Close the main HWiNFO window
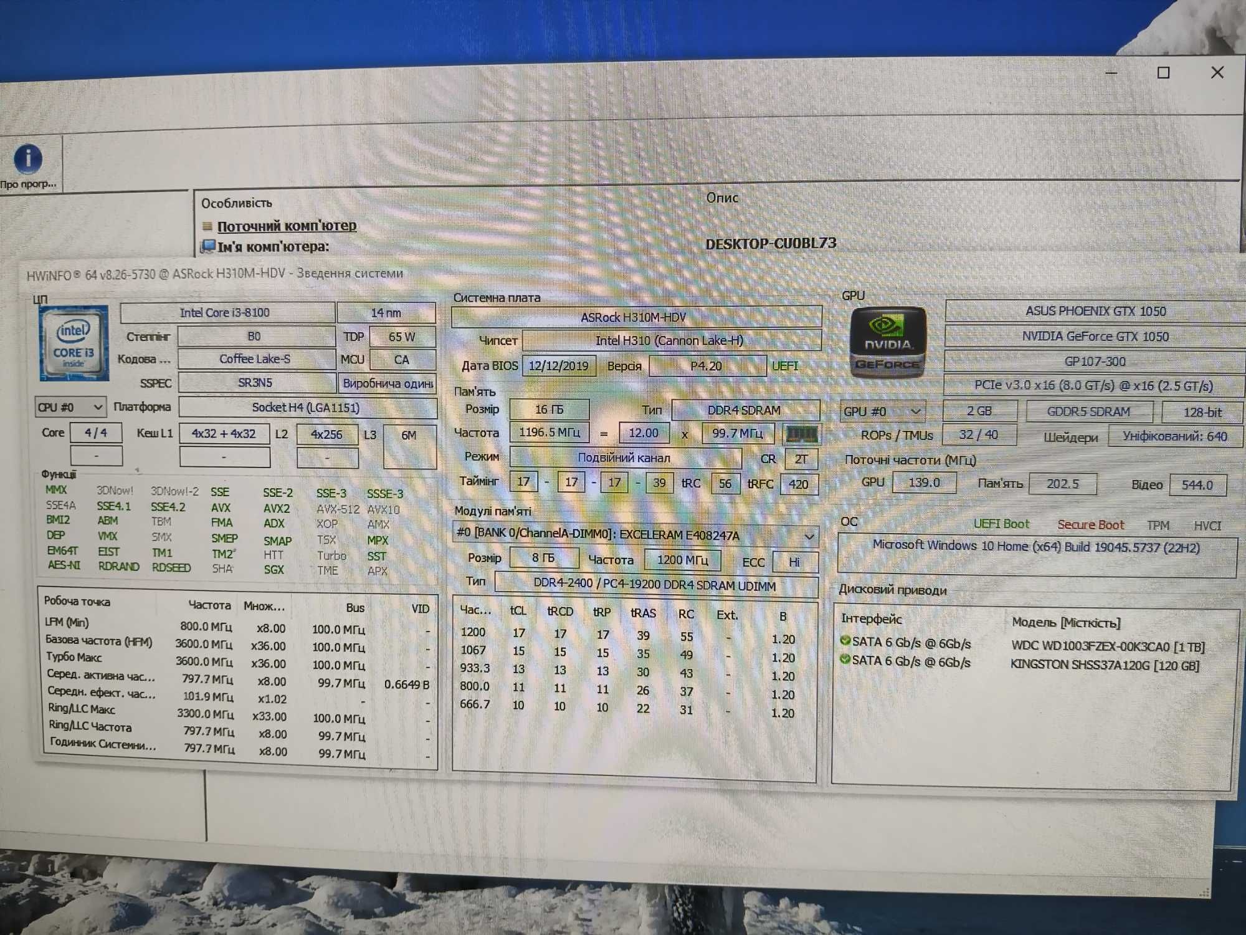The height and width of the screenshot is (935, 1246). 1217,72
